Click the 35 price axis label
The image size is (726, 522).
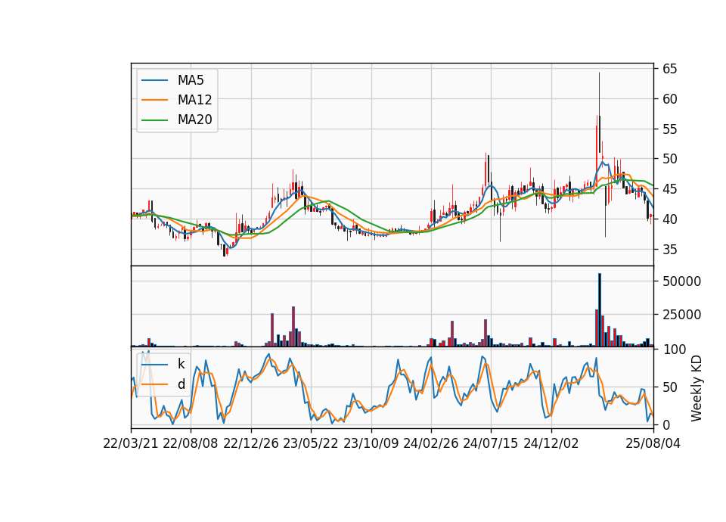[669, 250]
